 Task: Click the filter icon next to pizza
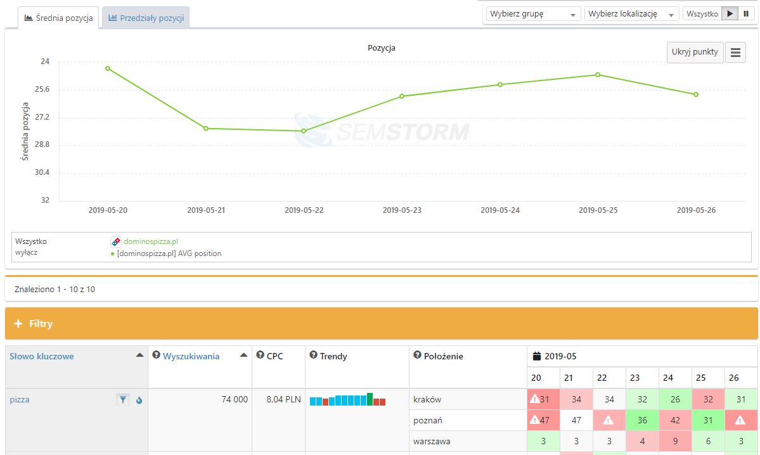pyautogui.click(x=123, y=399)
